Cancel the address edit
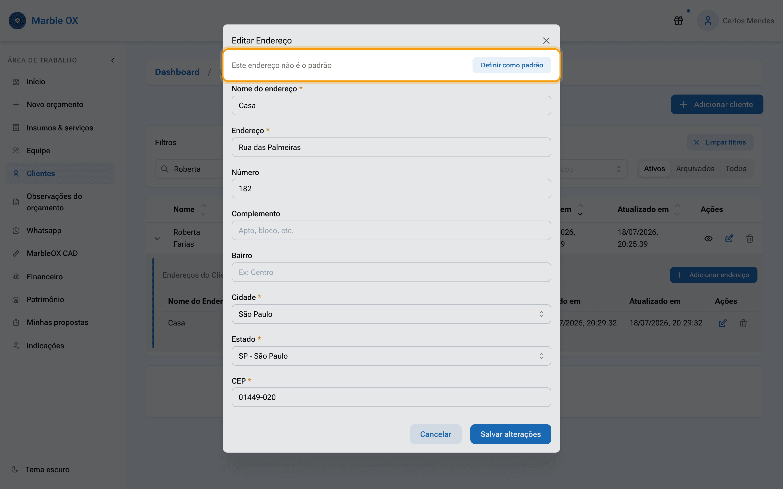The width and height of the screenshot is (783, 489). pos(436,434)
